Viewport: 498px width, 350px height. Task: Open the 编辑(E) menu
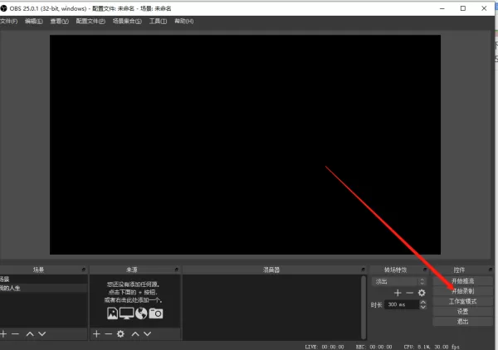pyautogui.click(x=34, y=22)
